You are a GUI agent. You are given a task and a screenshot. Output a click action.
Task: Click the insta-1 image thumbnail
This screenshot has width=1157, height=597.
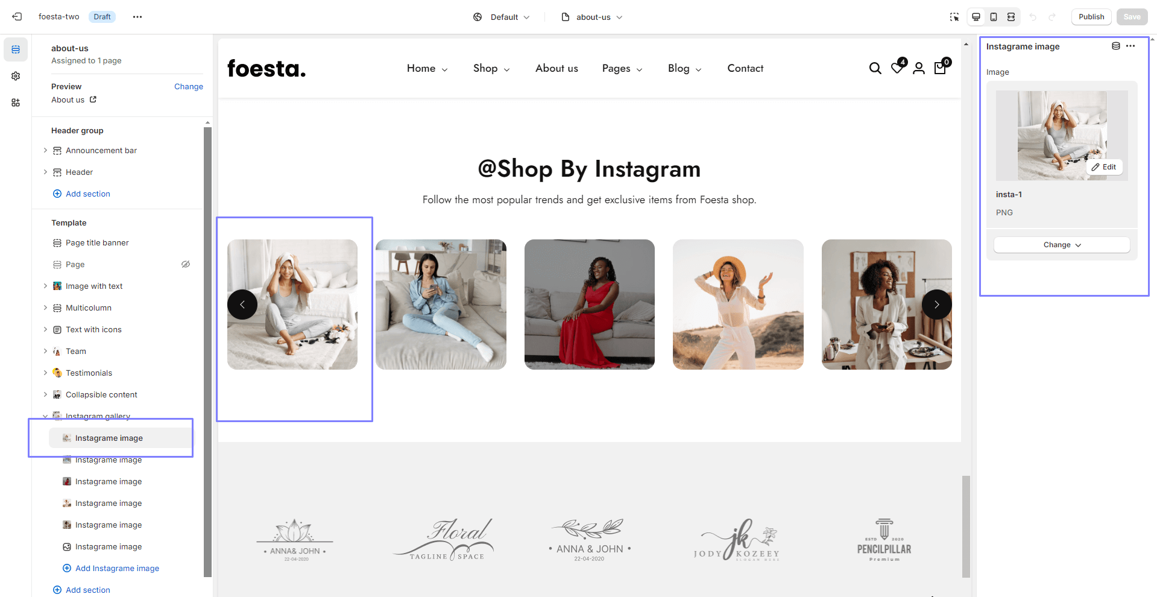coord(1061,135)
